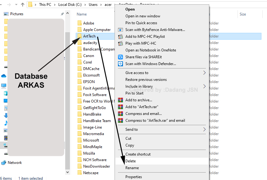Click the This PC monitor icon in sidebar

[x=4, y=86]
